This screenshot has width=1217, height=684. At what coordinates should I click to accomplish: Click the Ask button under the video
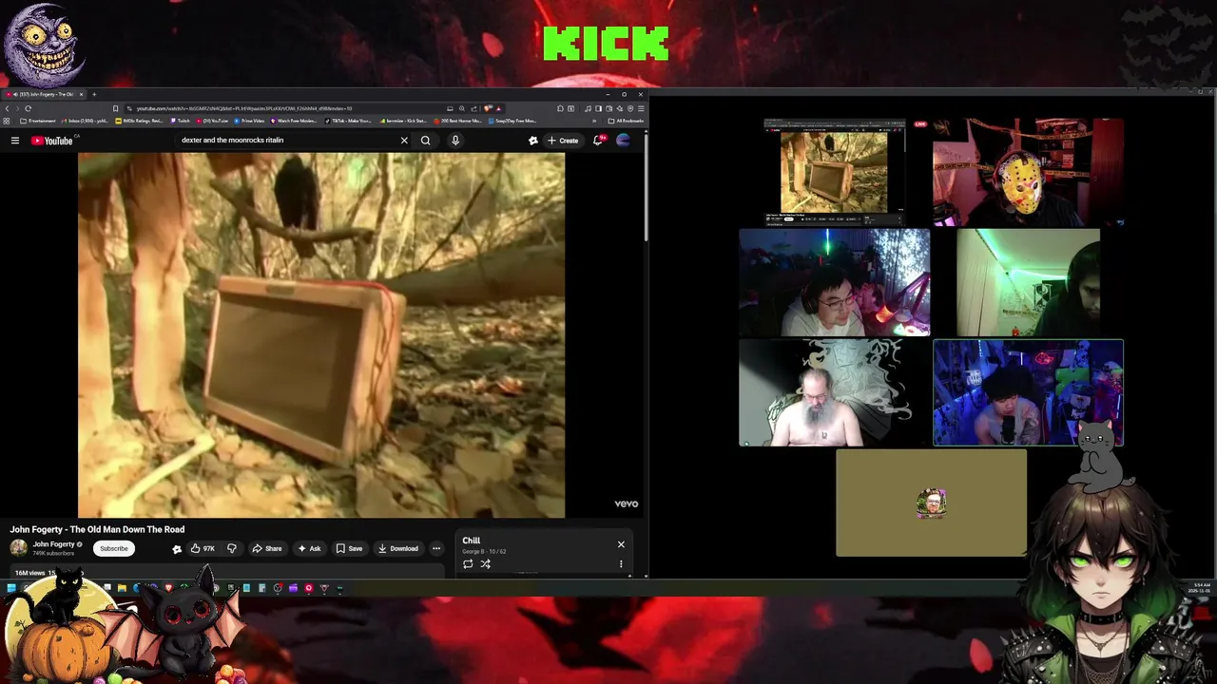click(x=309, y=548)
